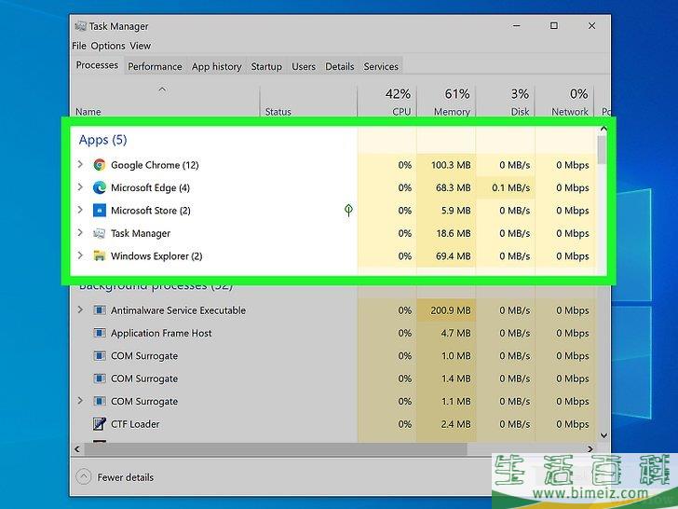Click the Windows Explorer folder icon
The width and height of the screenshot is (678, 509).
(x=100, y=255)
